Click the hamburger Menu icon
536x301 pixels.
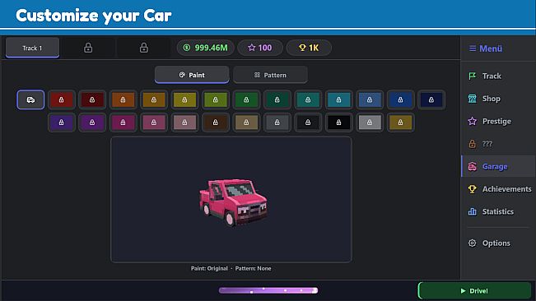473,49
